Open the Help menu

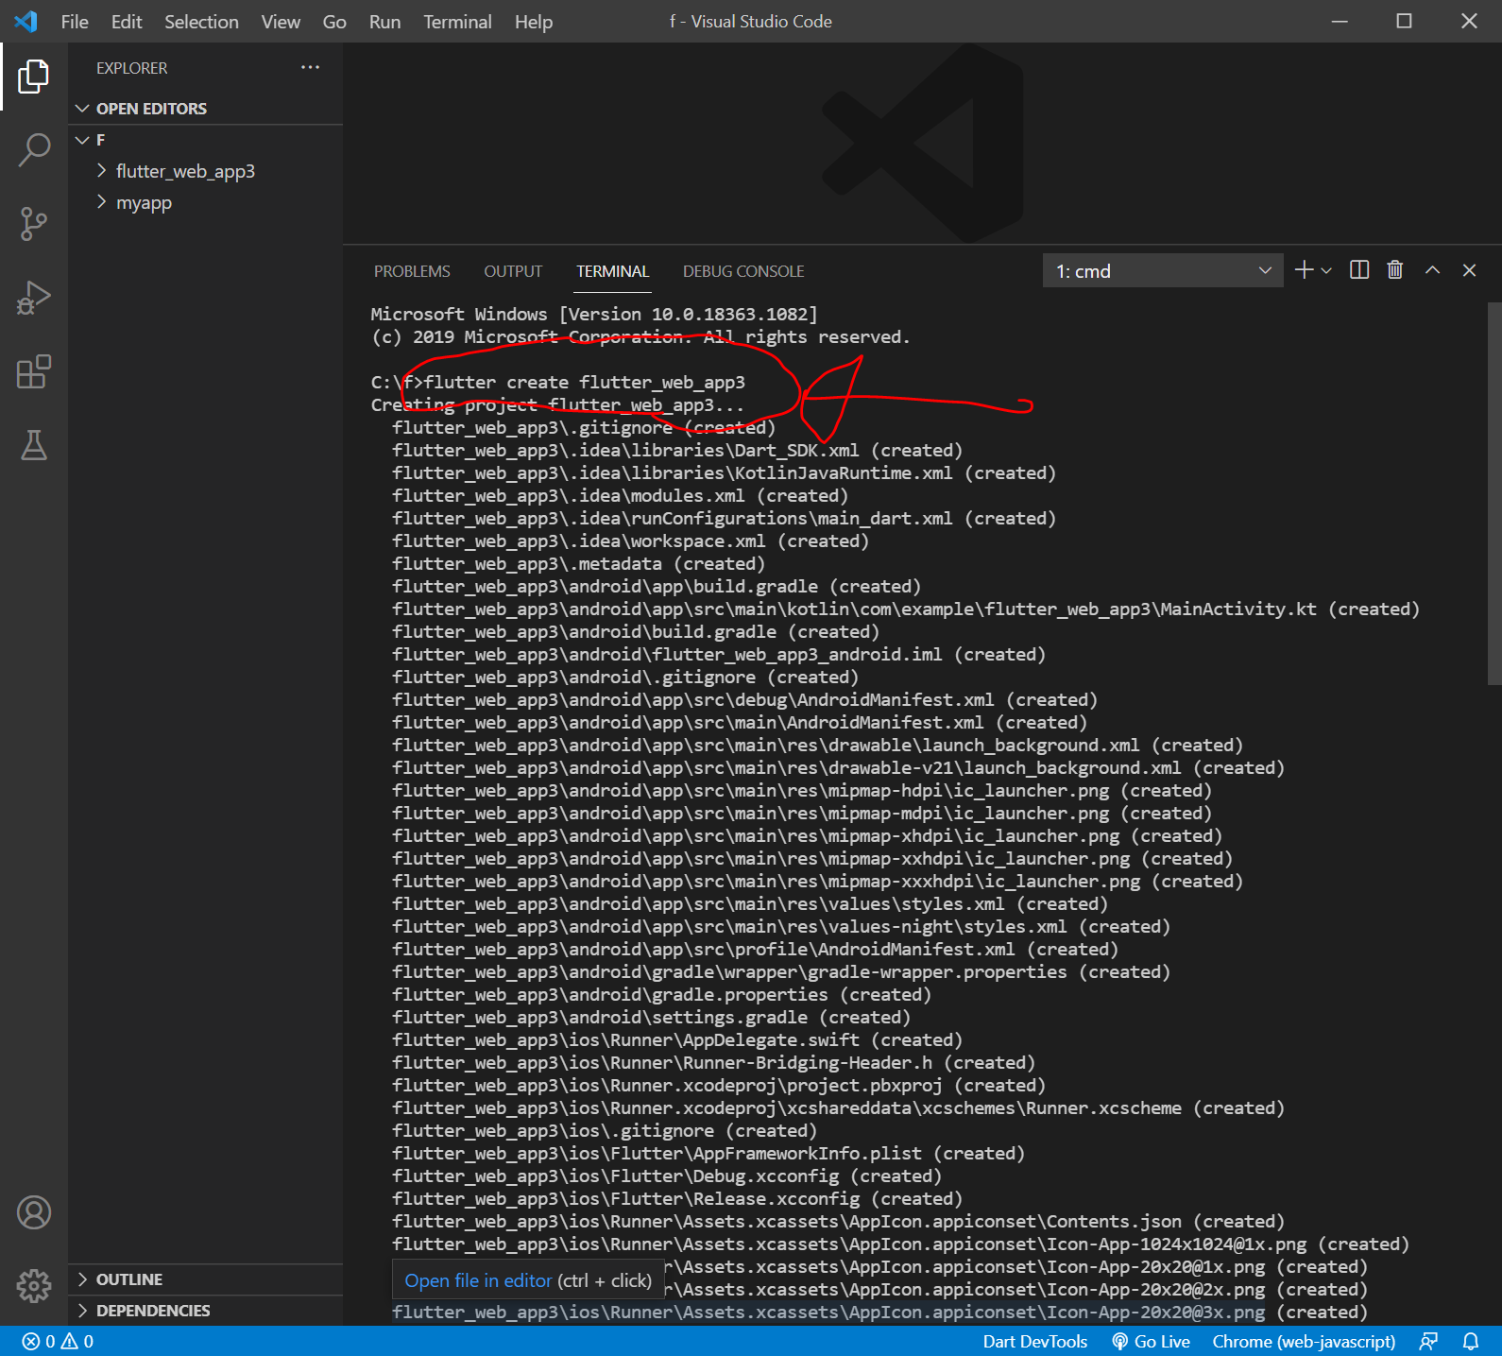(x=534, y=22)
